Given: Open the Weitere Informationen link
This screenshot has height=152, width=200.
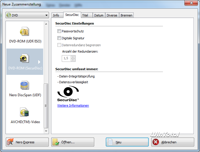Looking at the screenshot, I should (x=73, y=105).
